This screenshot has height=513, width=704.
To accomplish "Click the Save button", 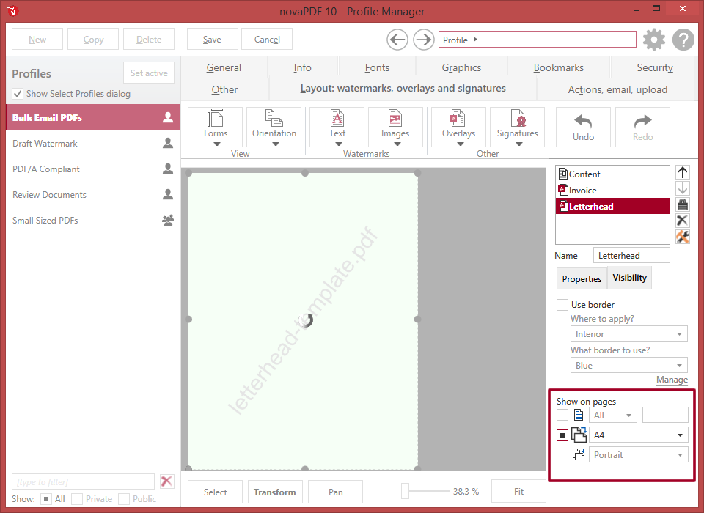I will (x=212, y=40).
